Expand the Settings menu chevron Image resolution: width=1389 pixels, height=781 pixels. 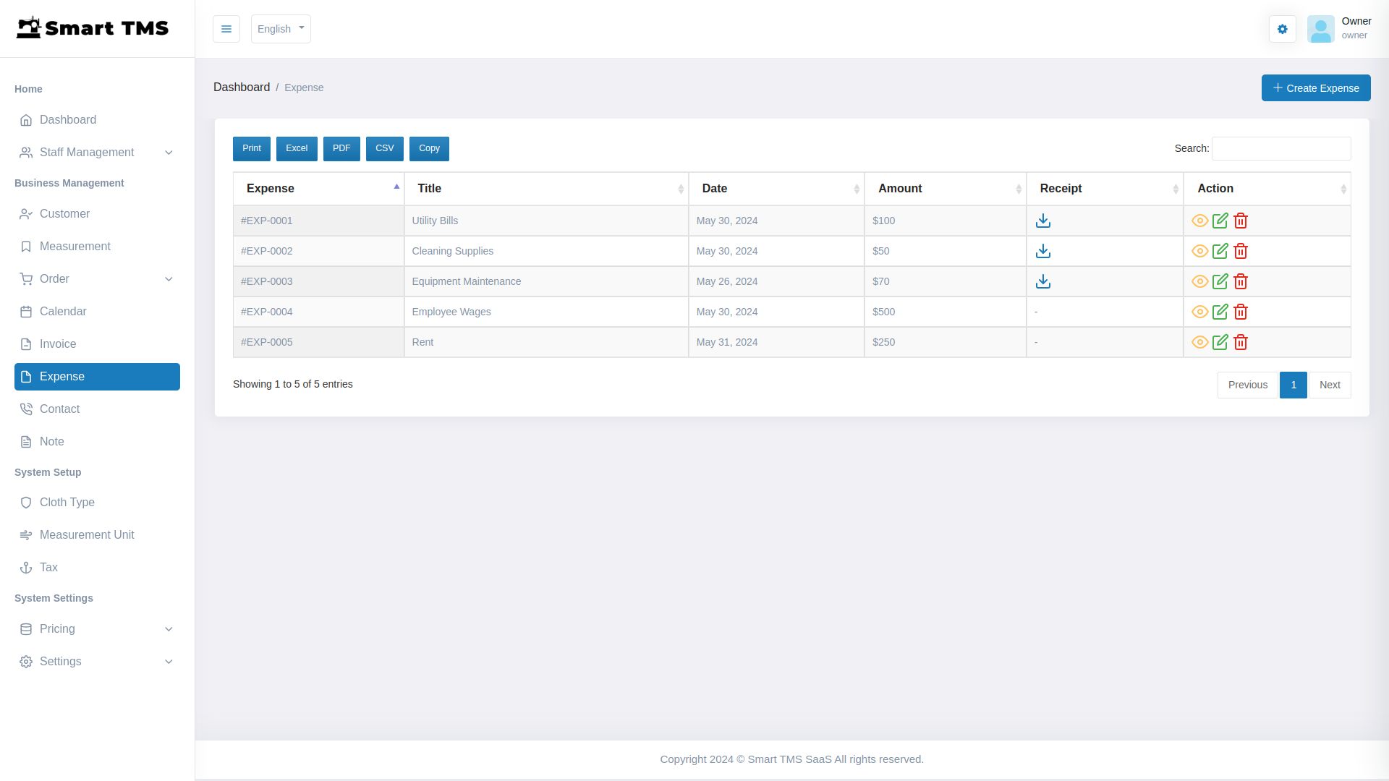[x=169, y=662]
